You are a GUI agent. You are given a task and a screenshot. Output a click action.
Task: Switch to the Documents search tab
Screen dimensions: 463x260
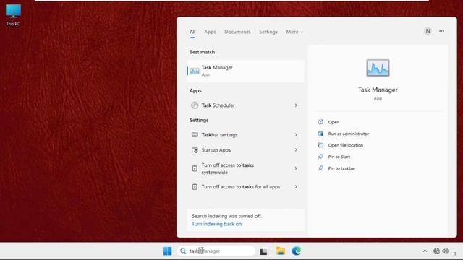[237, 32]
